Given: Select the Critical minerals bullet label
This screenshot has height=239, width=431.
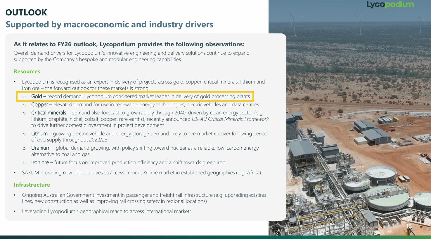Looking at the screenshot, I should [x=49, y=113].
